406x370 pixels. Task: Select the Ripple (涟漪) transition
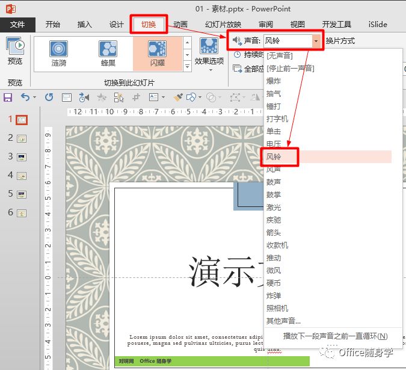[x=58, y=54]
